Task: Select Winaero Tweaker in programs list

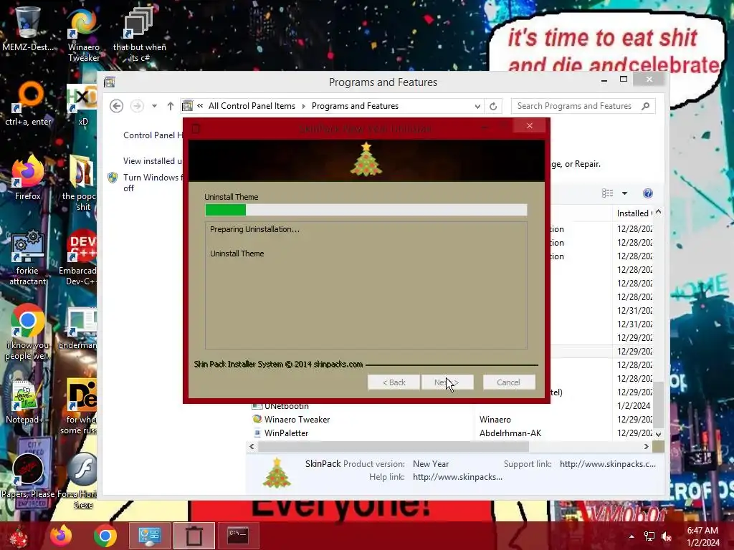Action: tap(297, 420)
